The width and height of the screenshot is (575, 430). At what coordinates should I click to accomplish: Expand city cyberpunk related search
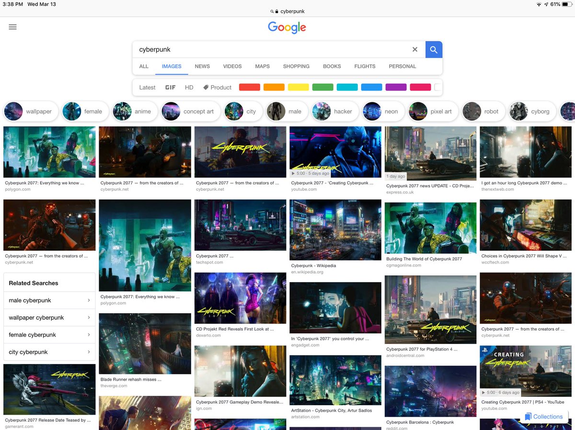coord(49,352)
